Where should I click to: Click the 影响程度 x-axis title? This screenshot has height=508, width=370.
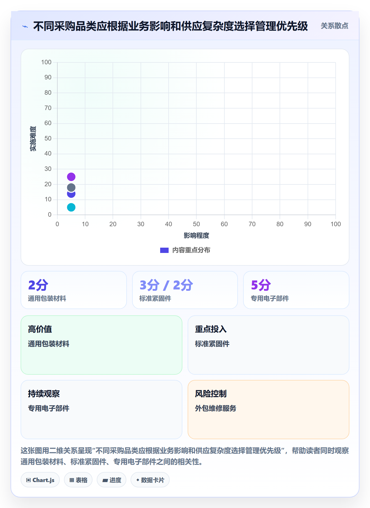[x=196, y=235]
